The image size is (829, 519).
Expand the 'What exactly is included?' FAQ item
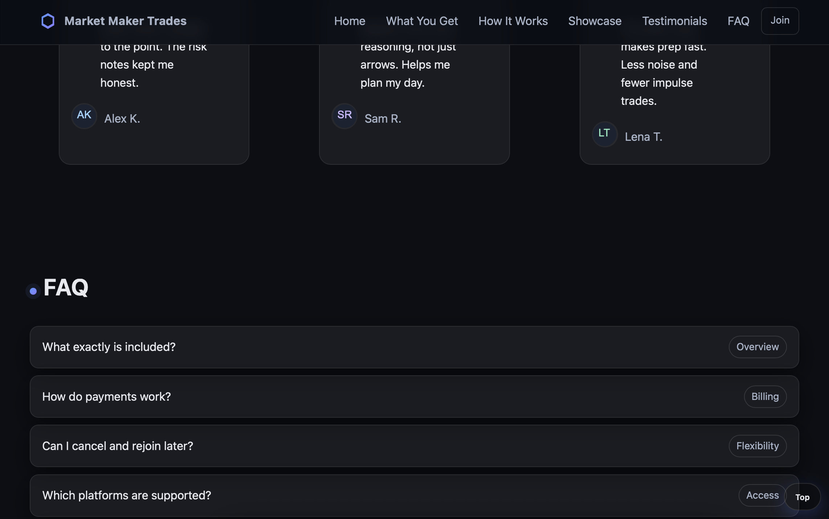pyautogui.click(x=254, y=347)
